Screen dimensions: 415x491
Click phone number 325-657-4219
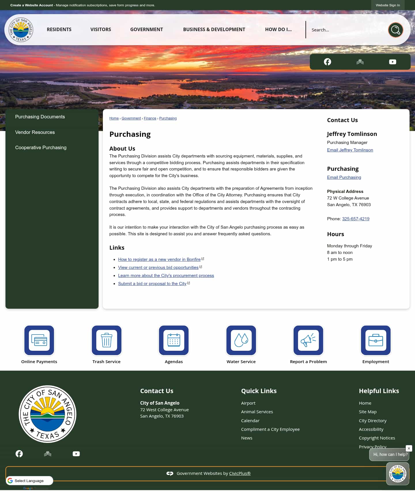click(x=356, y=219)
